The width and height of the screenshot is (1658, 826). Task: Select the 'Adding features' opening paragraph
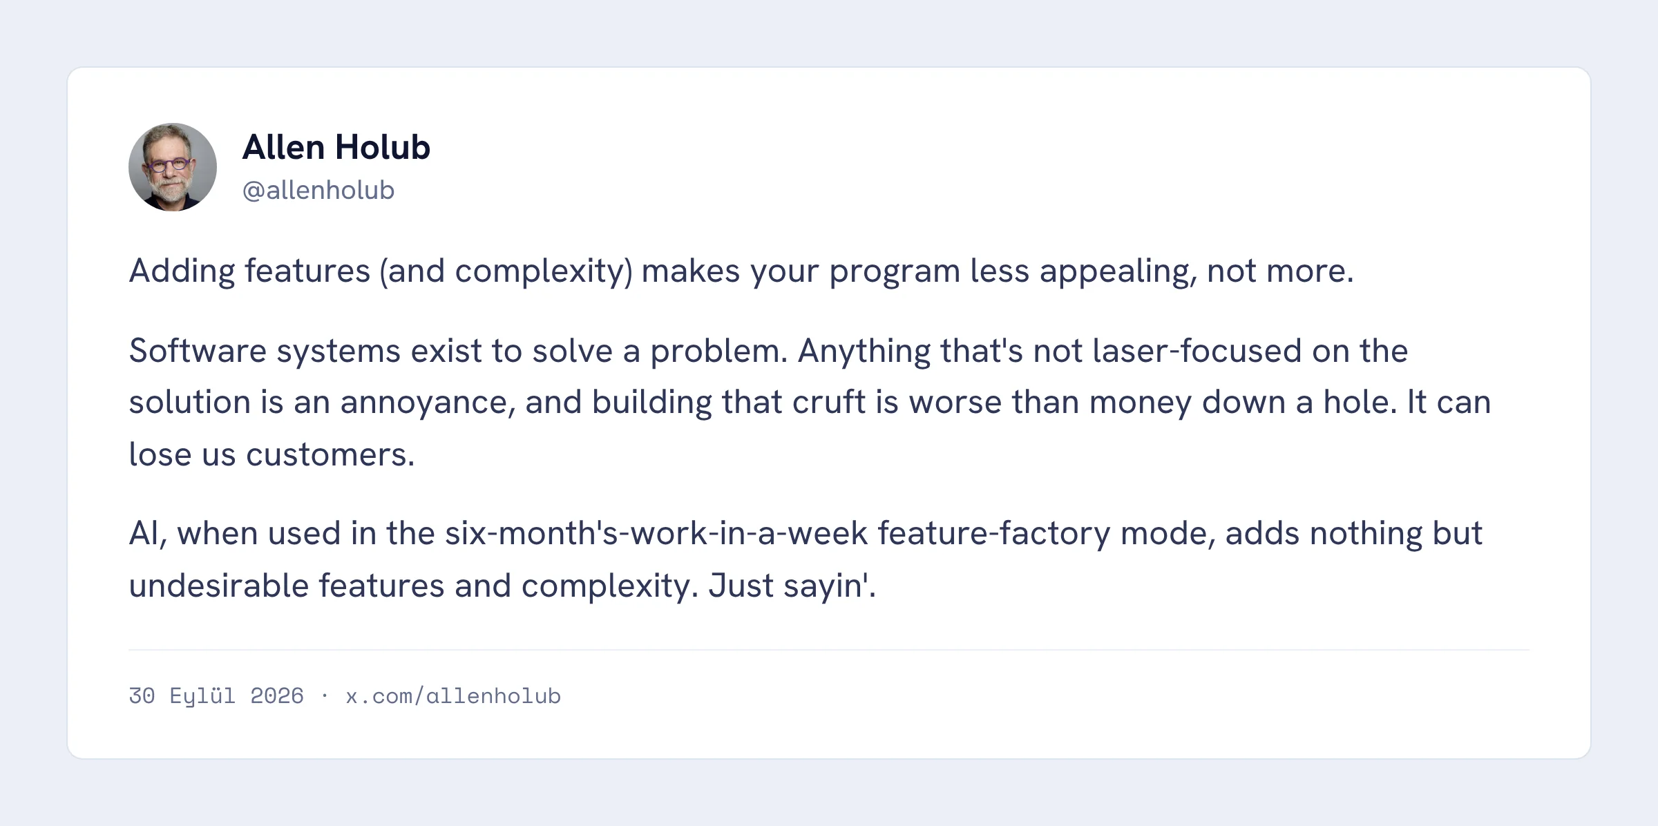pyautogui.click(x=741, y=271)
